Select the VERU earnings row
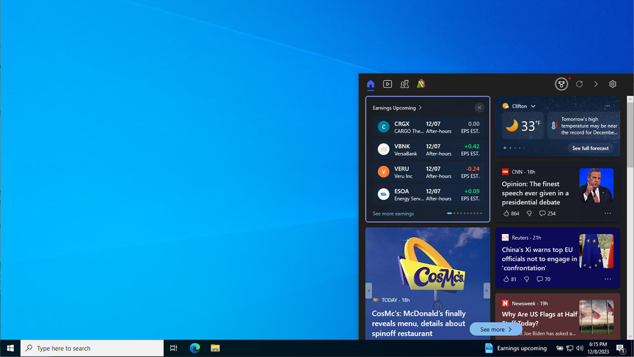Screen dimensions: 634x357 pyautogui.click(x=428, y=172)
